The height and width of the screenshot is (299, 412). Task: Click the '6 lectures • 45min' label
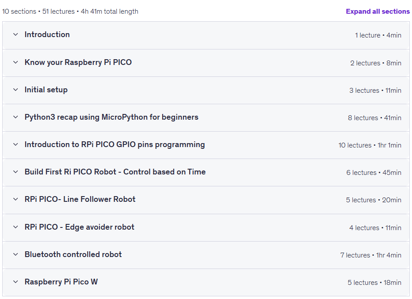374,173
